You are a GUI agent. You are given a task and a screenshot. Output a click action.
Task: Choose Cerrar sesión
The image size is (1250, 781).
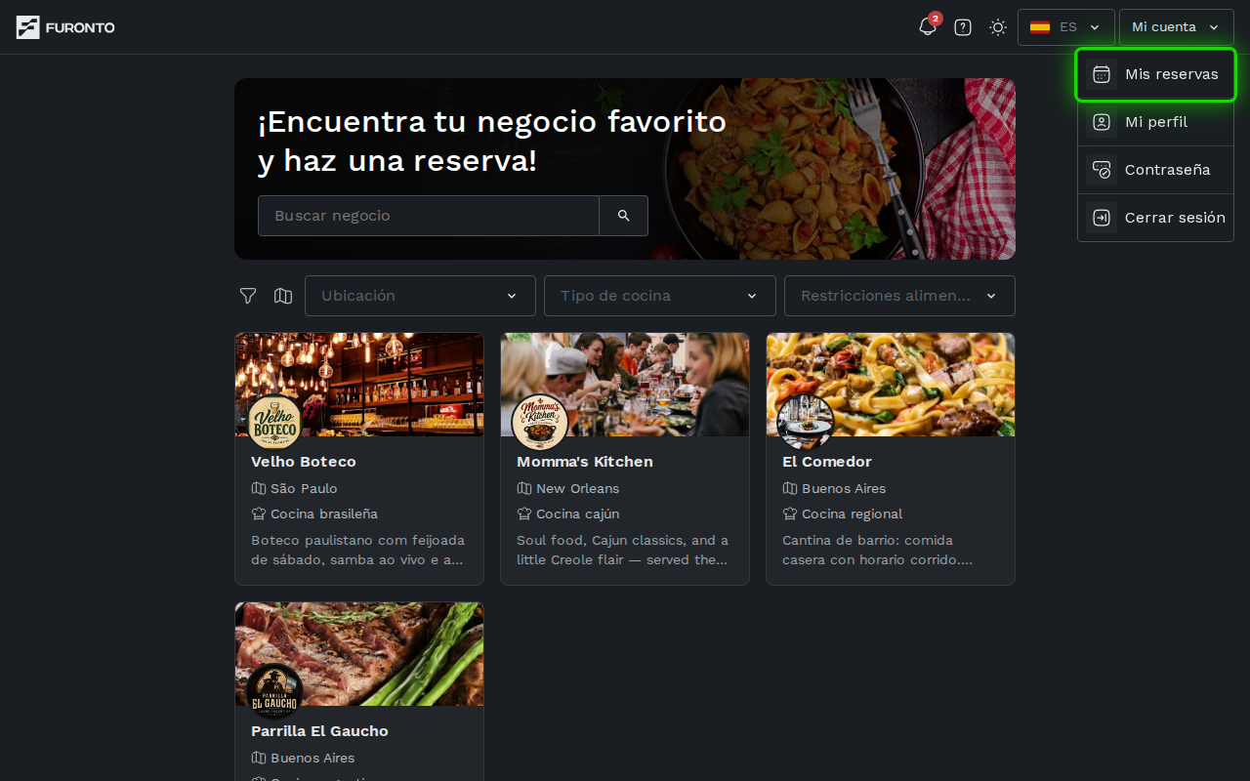(1156, 218)
